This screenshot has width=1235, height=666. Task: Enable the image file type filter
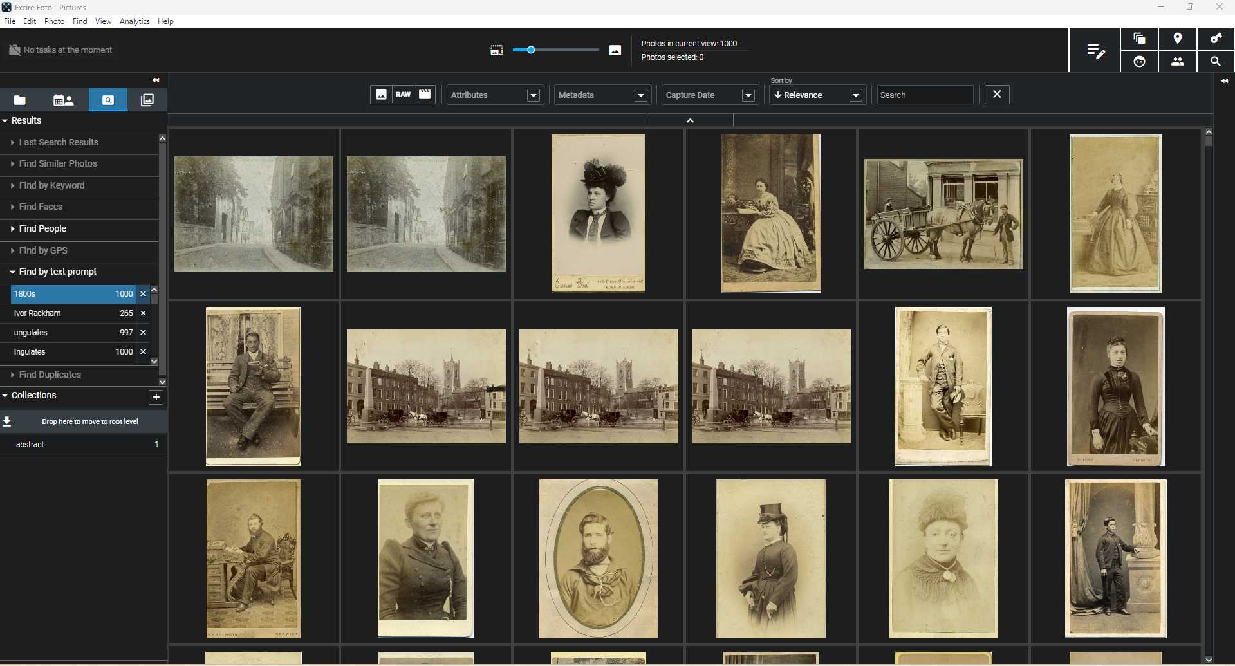pyautogui.click(x=382, y=94)
